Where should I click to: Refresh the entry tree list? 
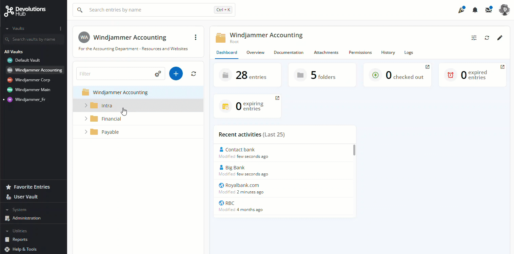(x=194, y=73)
